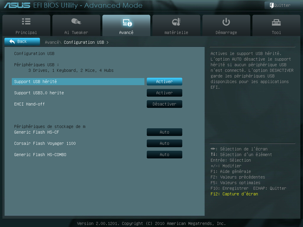Select the Support USB hérité highlighted row

pos(78,82)
